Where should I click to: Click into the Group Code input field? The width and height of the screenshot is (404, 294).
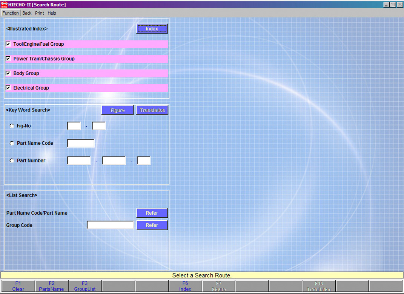(110, 225)
